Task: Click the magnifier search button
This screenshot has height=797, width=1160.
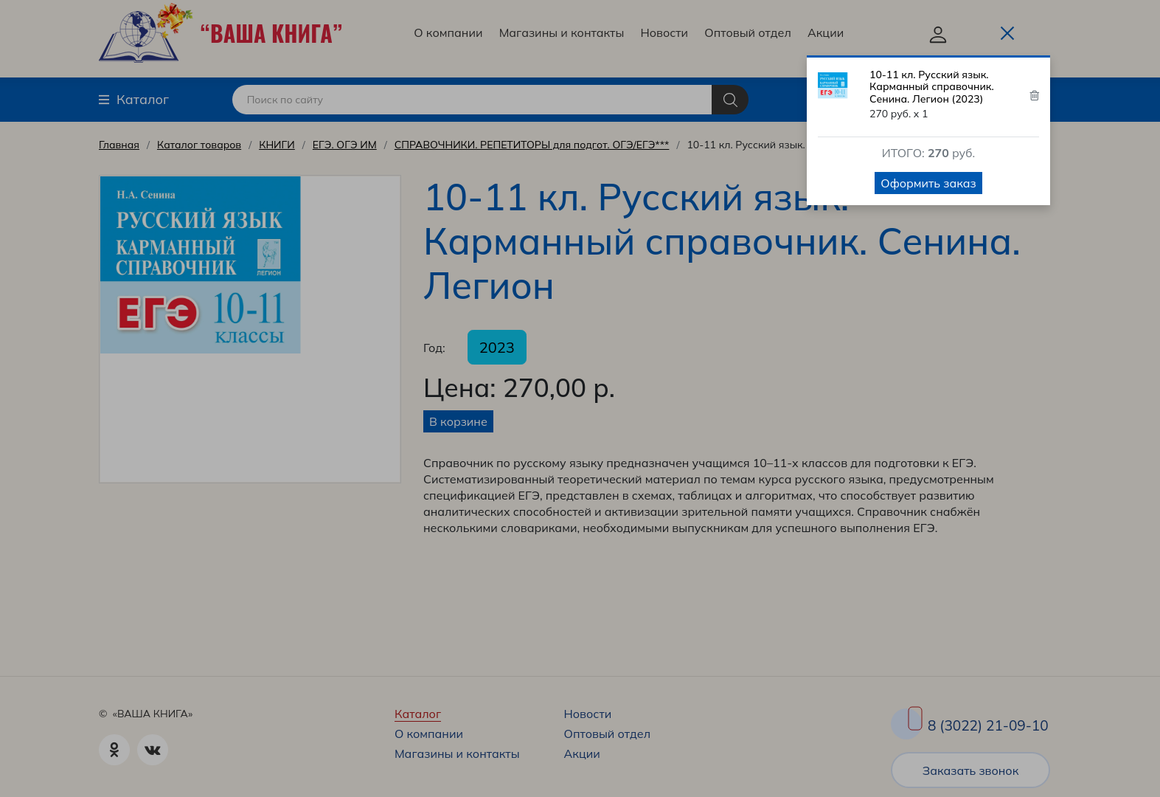Action: tap(730, 100)
